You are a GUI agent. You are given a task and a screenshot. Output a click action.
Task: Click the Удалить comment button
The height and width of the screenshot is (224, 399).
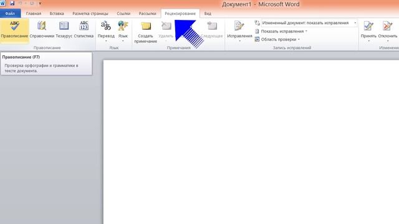click(166, 31)
